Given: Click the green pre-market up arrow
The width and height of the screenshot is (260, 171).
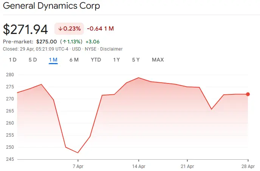Looking at the screenshot, I should tap(65, 42).
